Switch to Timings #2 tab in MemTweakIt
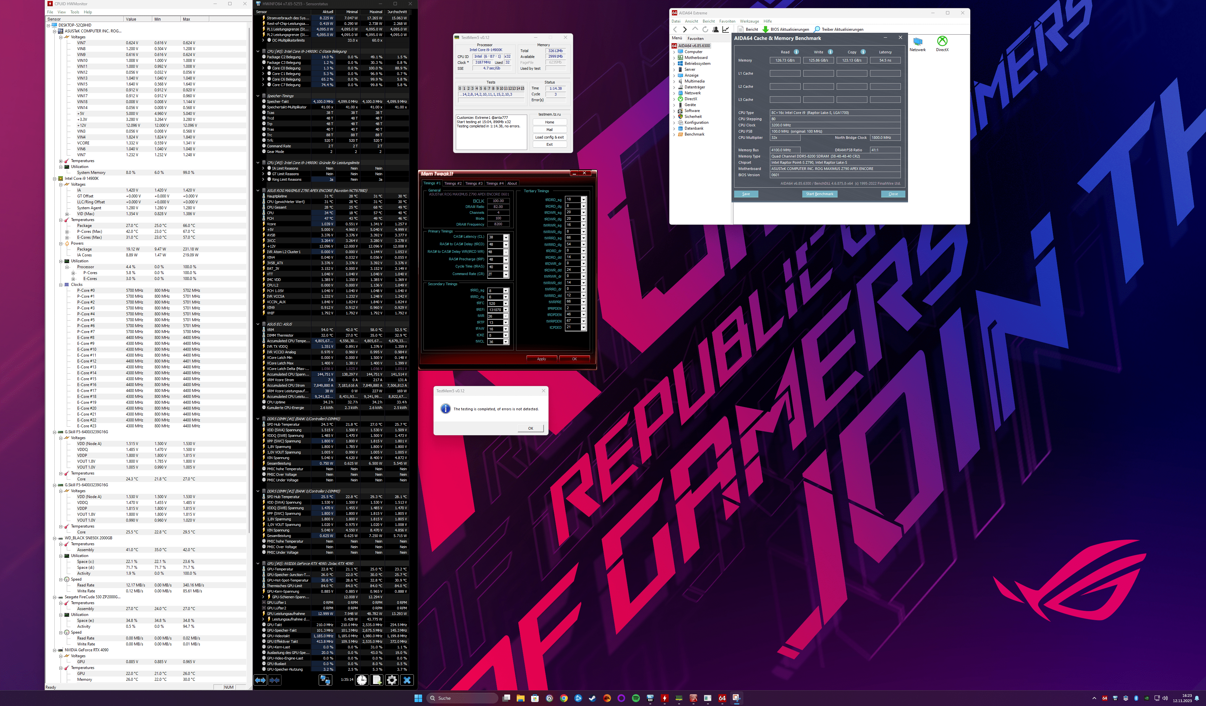The image size is (1206, 706). coord(453,183)
